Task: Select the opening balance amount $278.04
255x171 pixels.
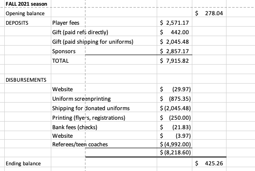Action: pos(209,13)
